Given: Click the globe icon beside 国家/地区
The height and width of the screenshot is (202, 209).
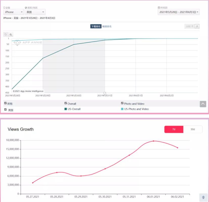Looking at the screenshot, I should (x=26, y=8).
